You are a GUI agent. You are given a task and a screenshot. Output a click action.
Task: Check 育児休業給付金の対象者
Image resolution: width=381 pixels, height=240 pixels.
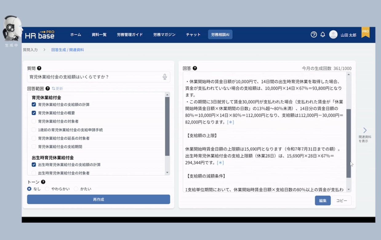(34, 121)
